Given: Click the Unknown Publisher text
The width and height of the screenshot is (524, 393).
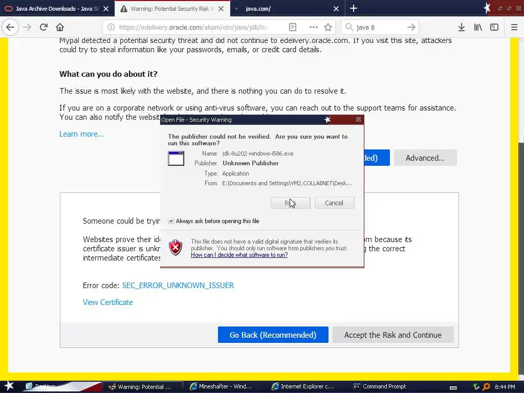Looking at the screenshot, I should (251, 163).
